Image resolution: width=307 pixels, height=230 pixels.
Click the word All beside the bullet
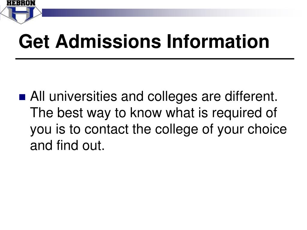pyautogui.click(x=37, y=96)
